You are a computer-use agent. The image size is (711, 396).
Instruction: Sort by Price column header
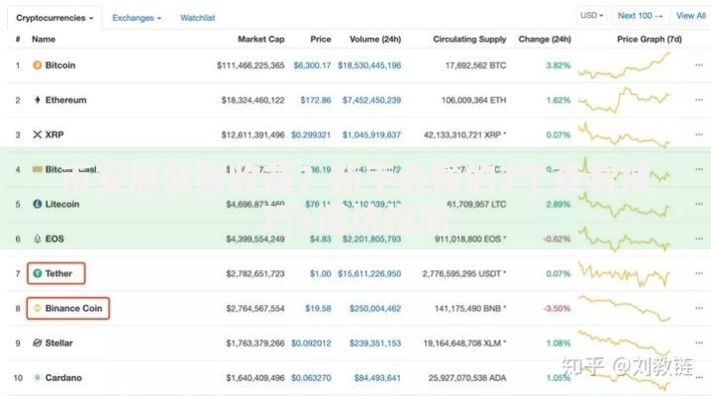point(321,39)
